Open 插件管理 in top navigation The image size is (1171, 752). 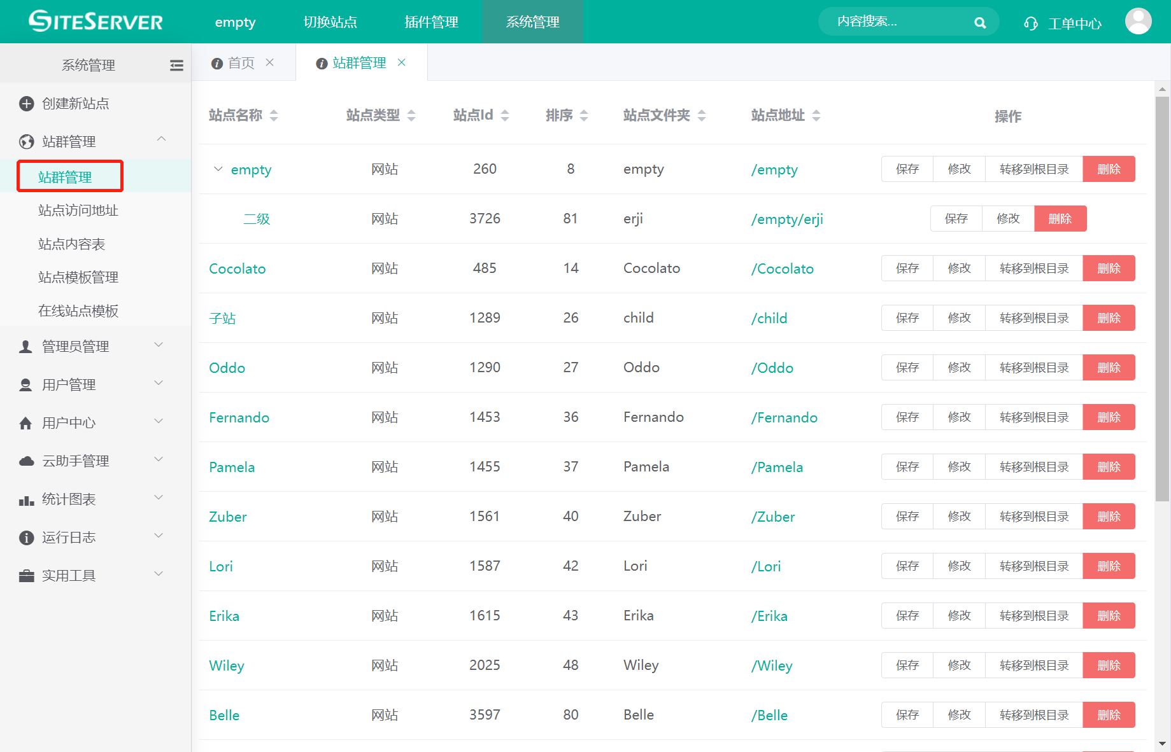coord(431,22)
